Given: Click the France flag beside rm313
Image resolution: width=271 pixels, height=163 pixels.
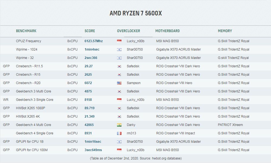Looking at the screenshot, I should (x=119, y=133).
